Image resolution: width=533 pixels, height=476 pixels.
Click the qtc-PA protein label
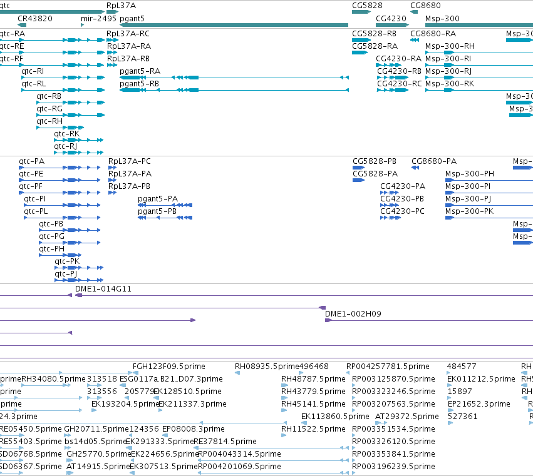tap(31, 161)
